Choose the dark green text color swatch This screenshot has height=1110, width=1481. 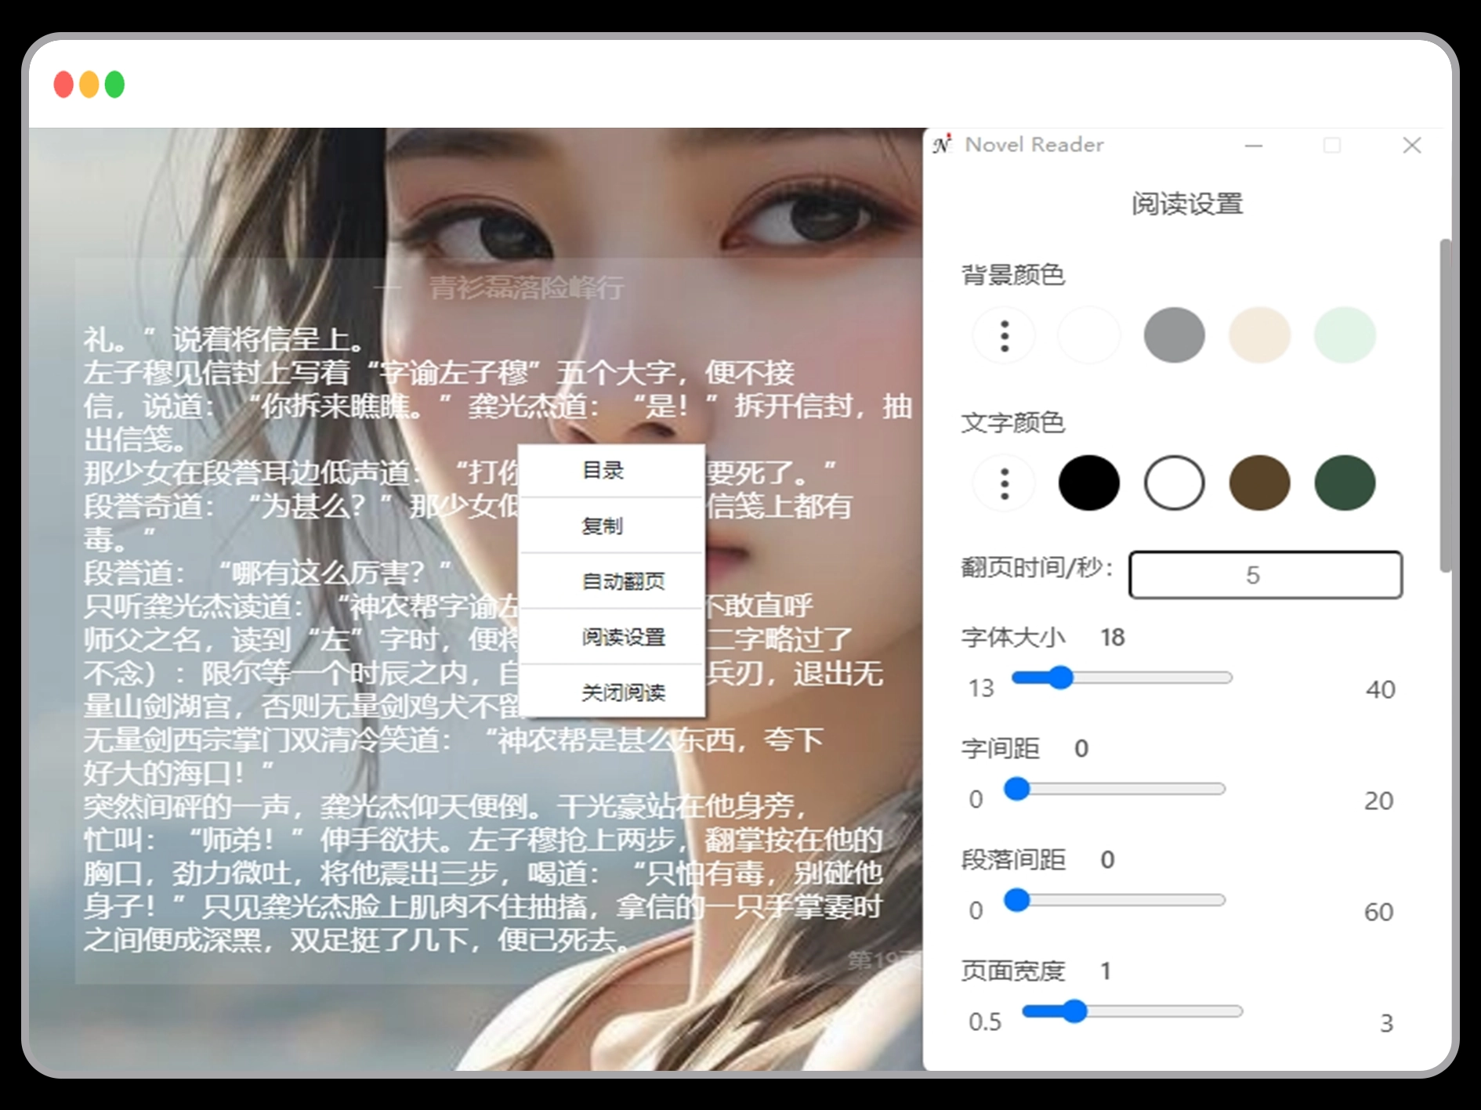(1345, 483)
